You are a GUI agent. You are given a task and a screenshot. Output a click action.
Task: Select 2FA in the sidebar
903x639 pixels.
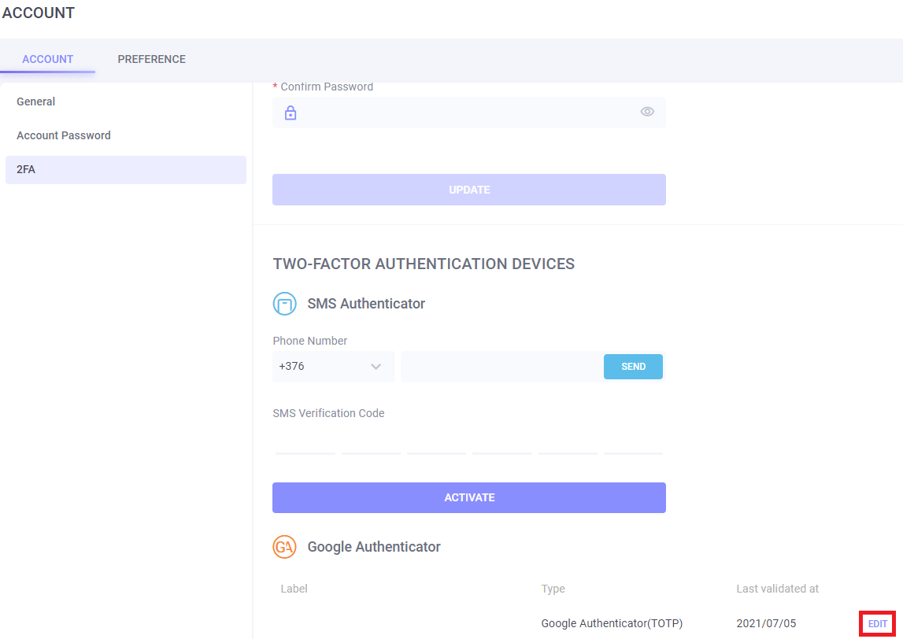[26, 169]
